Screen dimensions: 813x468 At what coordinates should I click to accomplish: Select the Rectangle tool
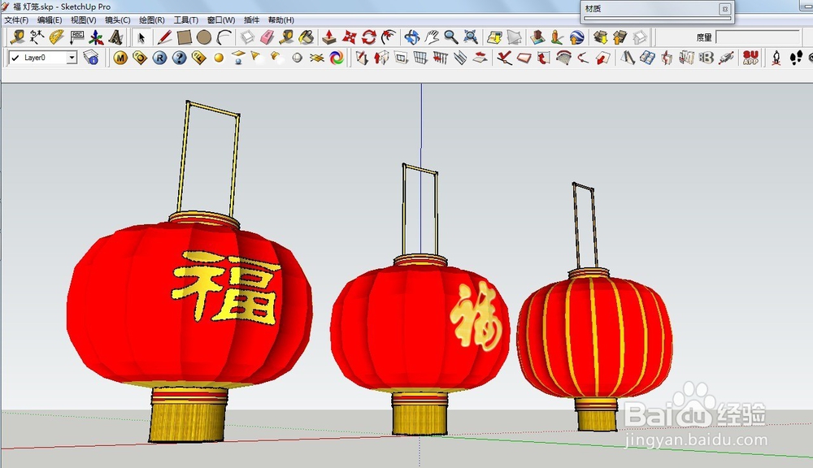pos(184,37)
